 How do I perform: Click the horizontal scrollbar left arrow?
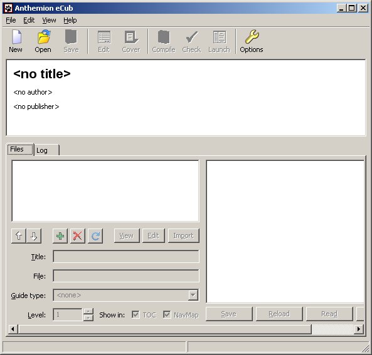tap(13, 329)
